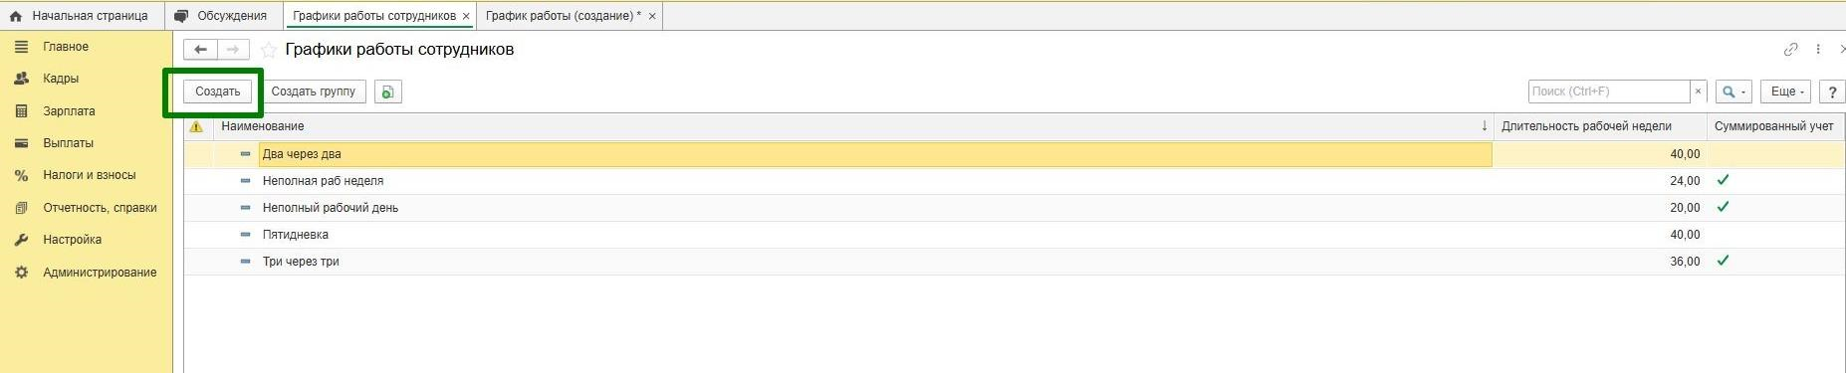Open the Администрирование section in the sidebar
The height and width of the screenshot is (373, 1846).
(x=100, y=273)
